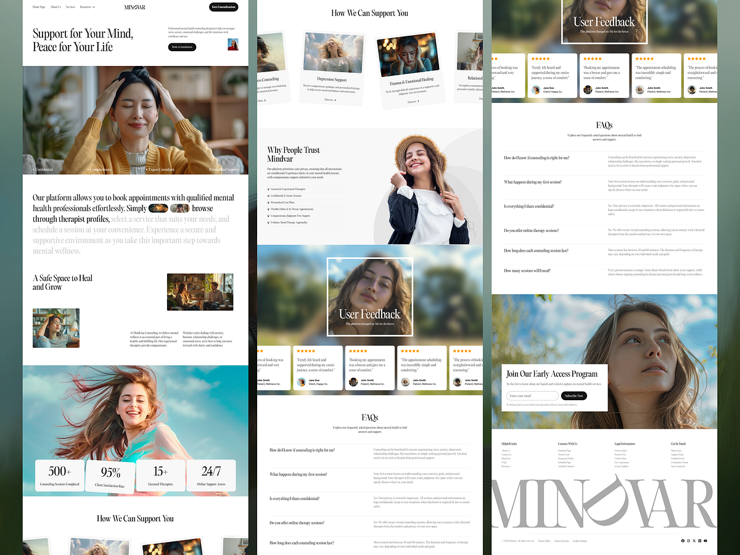This screenshot has height=555, width=740.
Task: Open the Facebook Page footer link
Action: [564, 451]
